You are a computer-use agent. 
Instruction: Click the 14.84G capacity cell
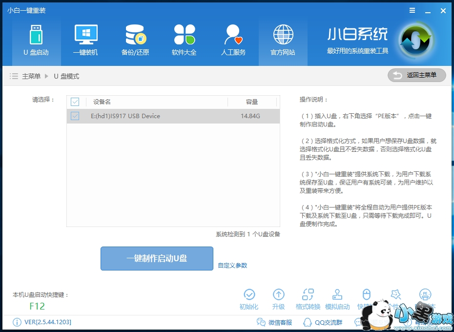point(250,116)
